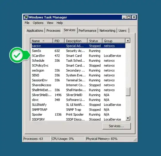Close the Windows Task Manager window
This screenshot has width=161, height=156.
pyautogui.click(x=134, y=17)
